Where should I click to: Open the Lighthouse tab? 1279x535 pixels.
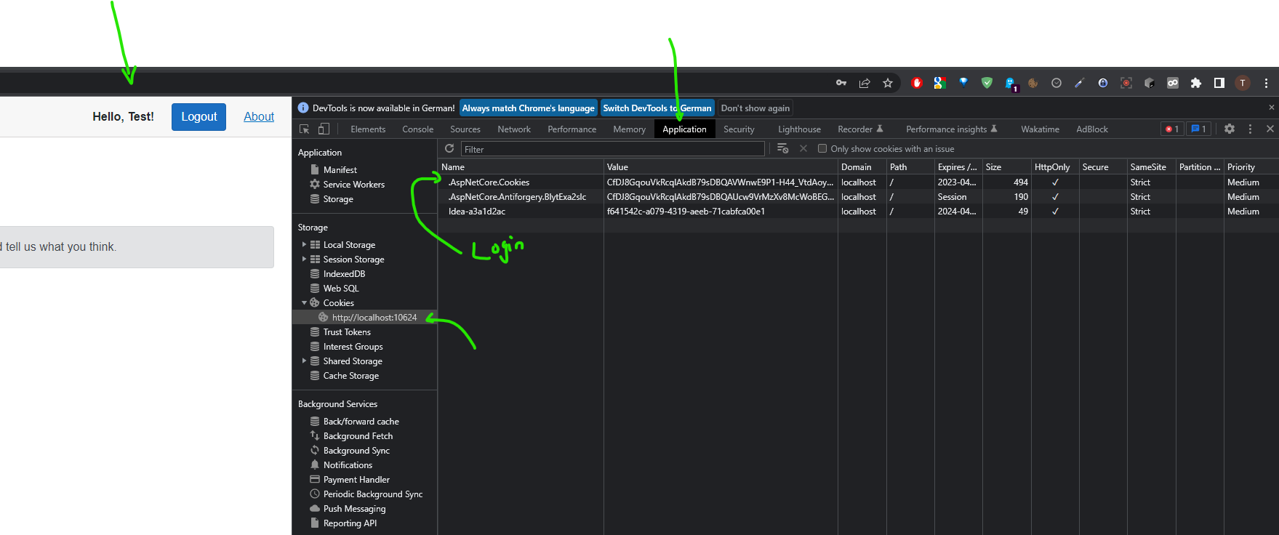(800, 129)
